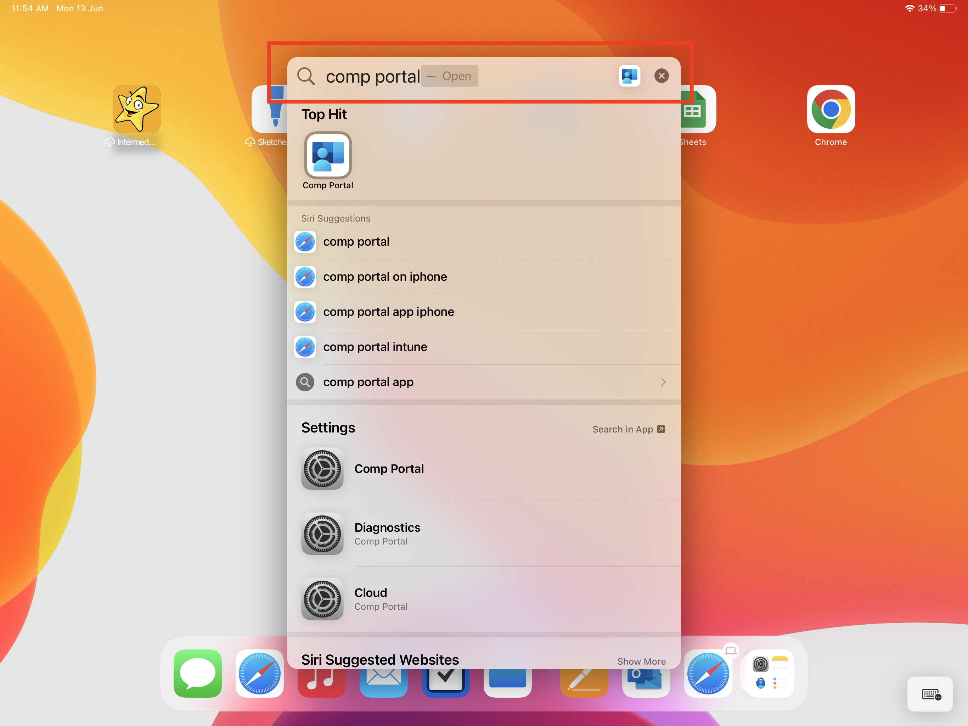Open the recent Safari icon in dock
This screenshot has width=968, height=726.
708,673
